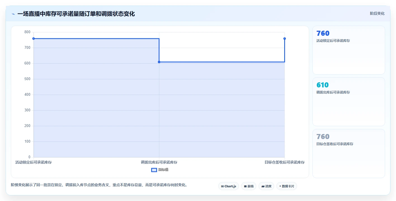Click x-axis label 活动锁定后可承诺库存
Viewport: 396px width, 201px height.
(x=34, y=162)
